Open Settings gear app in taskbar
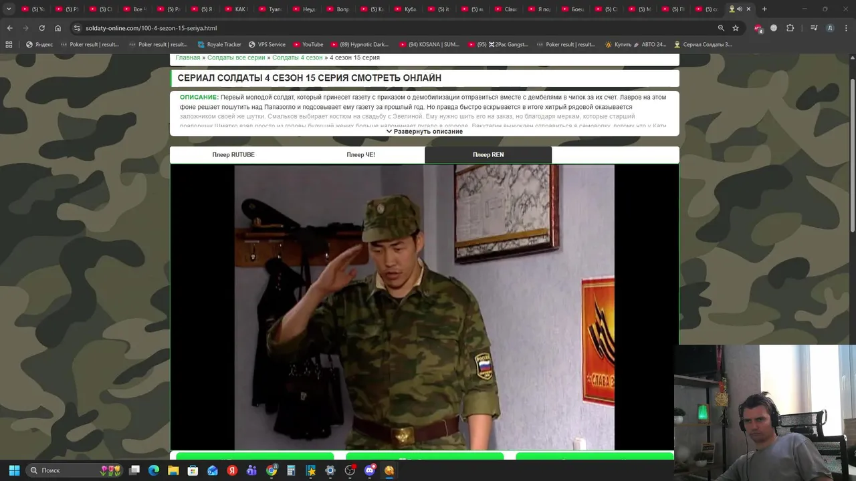Viewport: 856px width, 481px height. click(330, 470)
